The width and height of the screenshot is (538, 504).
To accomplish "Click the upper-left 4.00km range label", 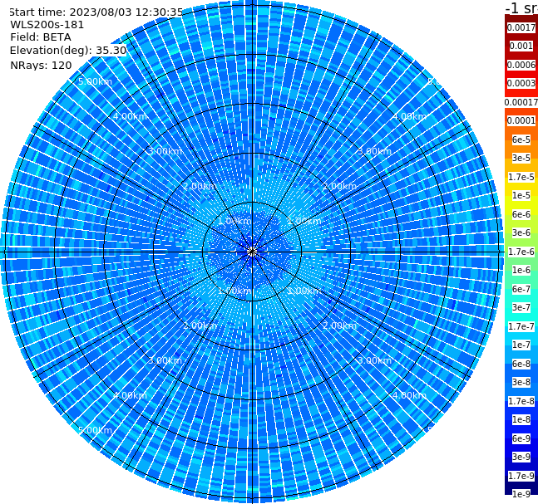I will (130, 116).
